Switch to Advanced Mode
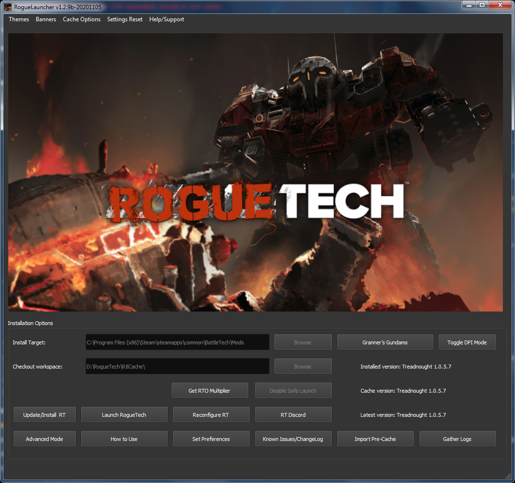The height and width of the screenshot is (483, 515). (44, 439)
